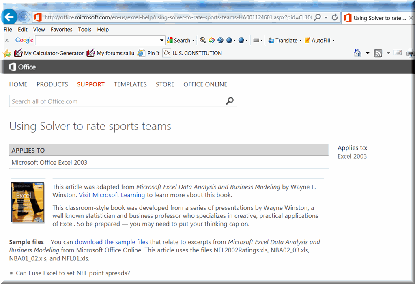Open the Translate dropdown arrow

(x=301, y=41)
